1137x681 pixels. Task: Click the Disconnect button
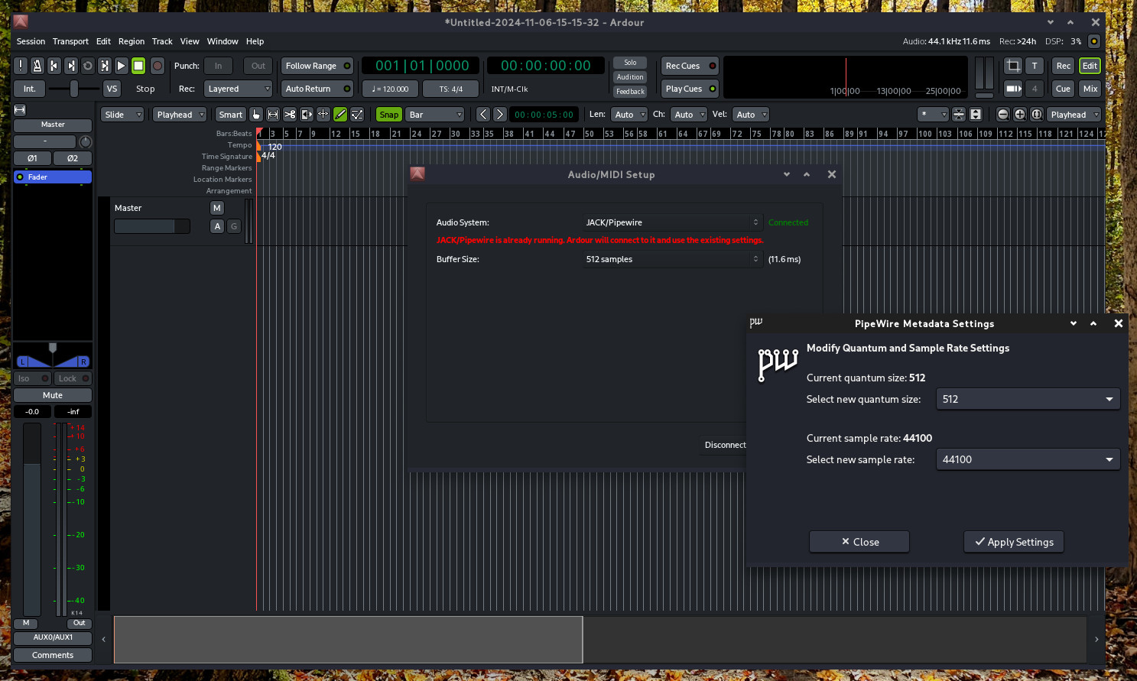point(725,445)
